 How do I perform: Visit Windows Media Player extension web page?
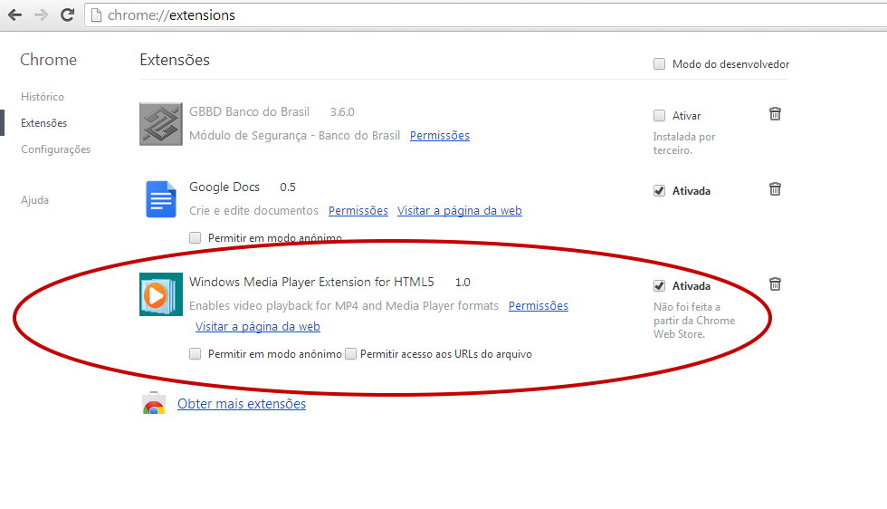click(257, 327)
